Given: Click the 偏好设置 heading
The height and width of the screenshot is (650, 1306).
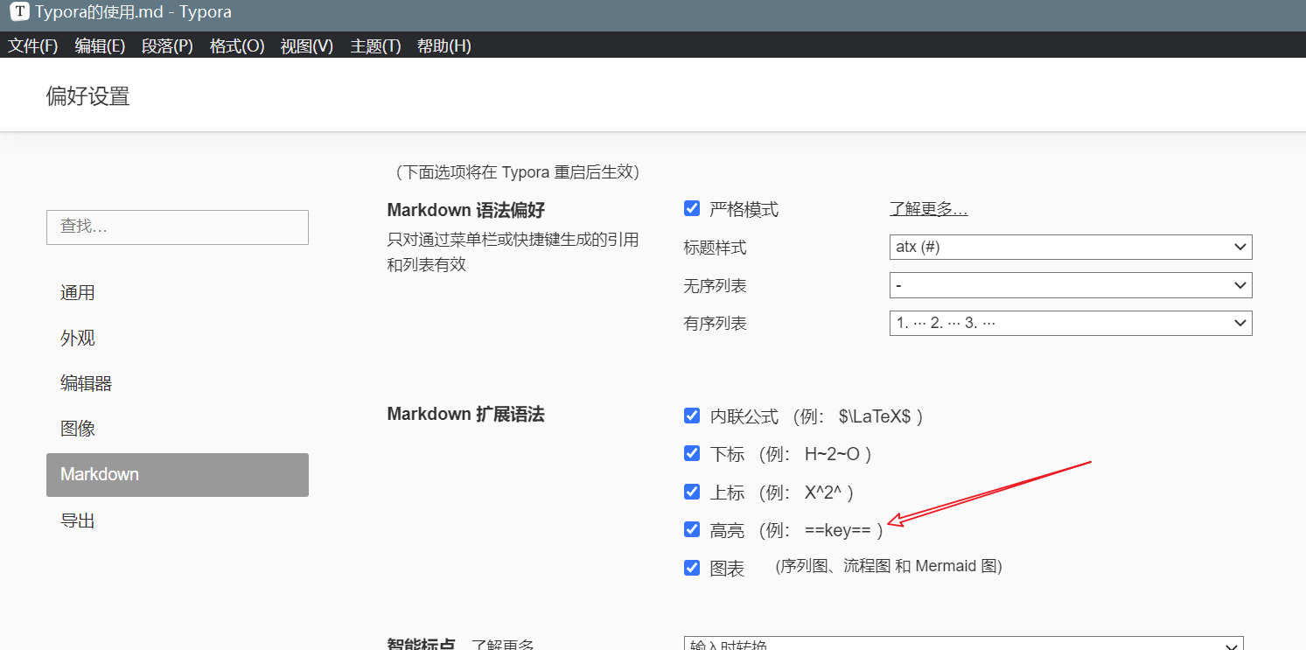Looking at the screenshot, I should tap(88, 96).
